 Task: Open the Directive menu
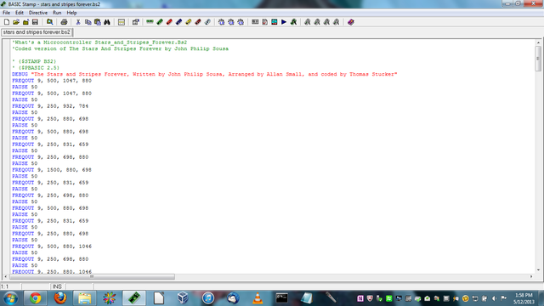(x=38, y=13)
